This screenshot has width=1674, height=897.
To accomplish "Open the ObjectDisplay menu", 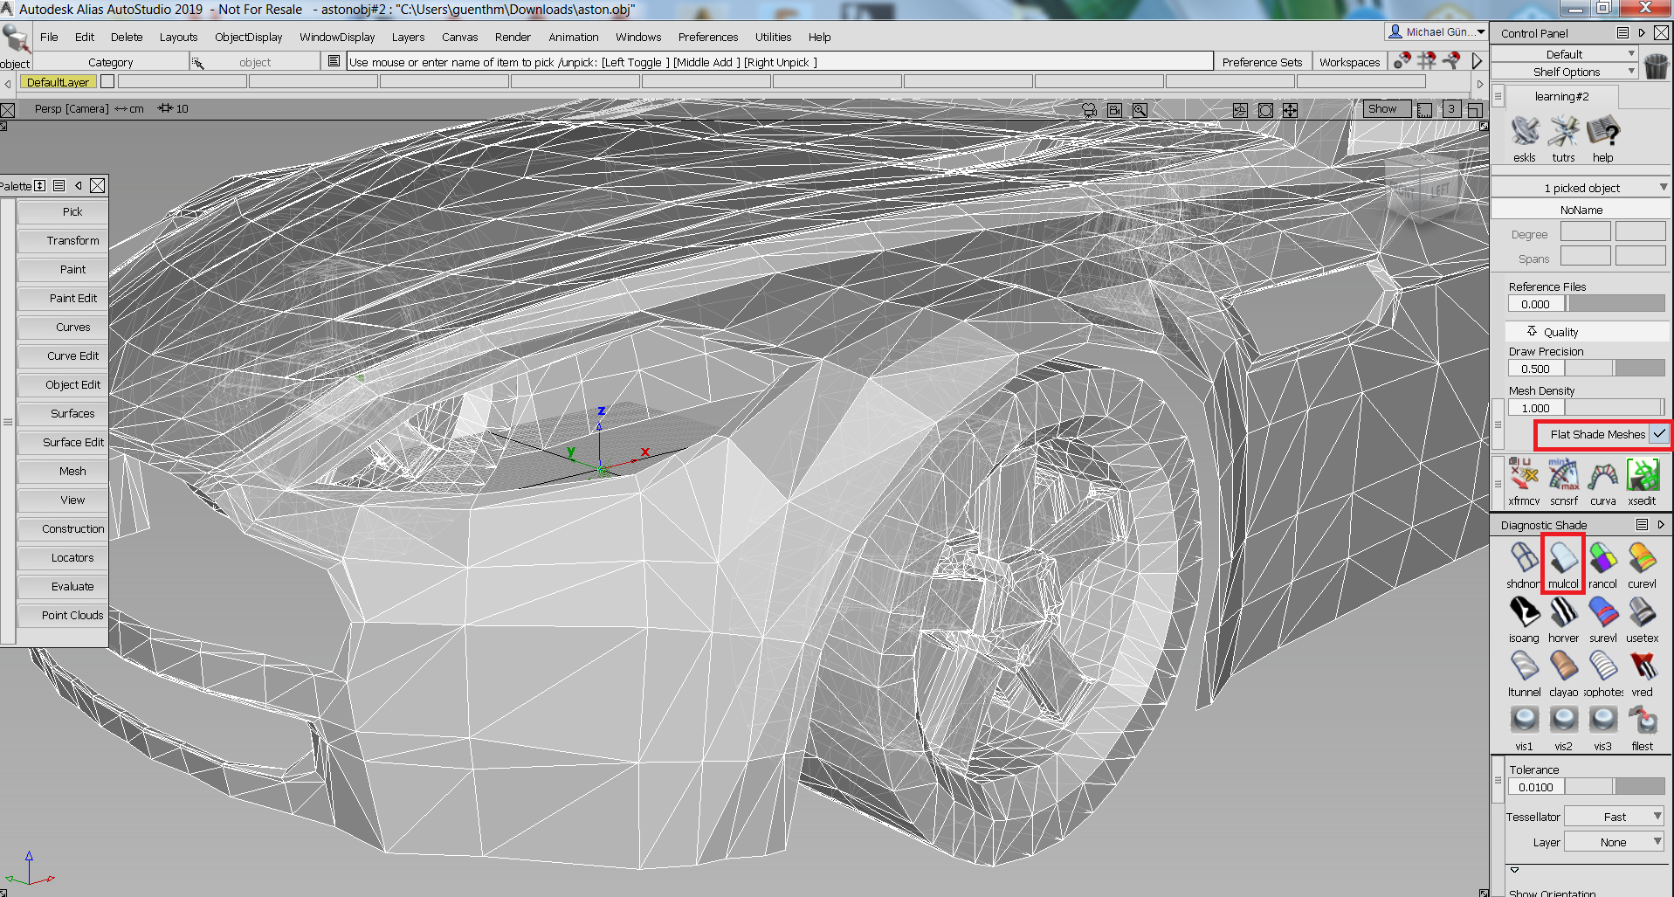I will (x=248, y=37).
